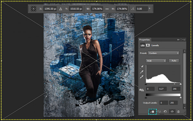Toggle relative positioning triangle icon
Image resolution: width=193 pixels, height=121 pixels.
pos(60,9)
